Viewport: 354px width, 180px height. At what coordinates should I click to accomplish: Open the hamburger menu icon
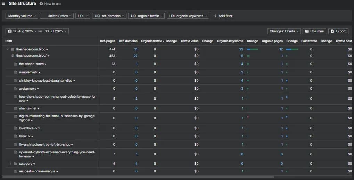pos(3,3)
